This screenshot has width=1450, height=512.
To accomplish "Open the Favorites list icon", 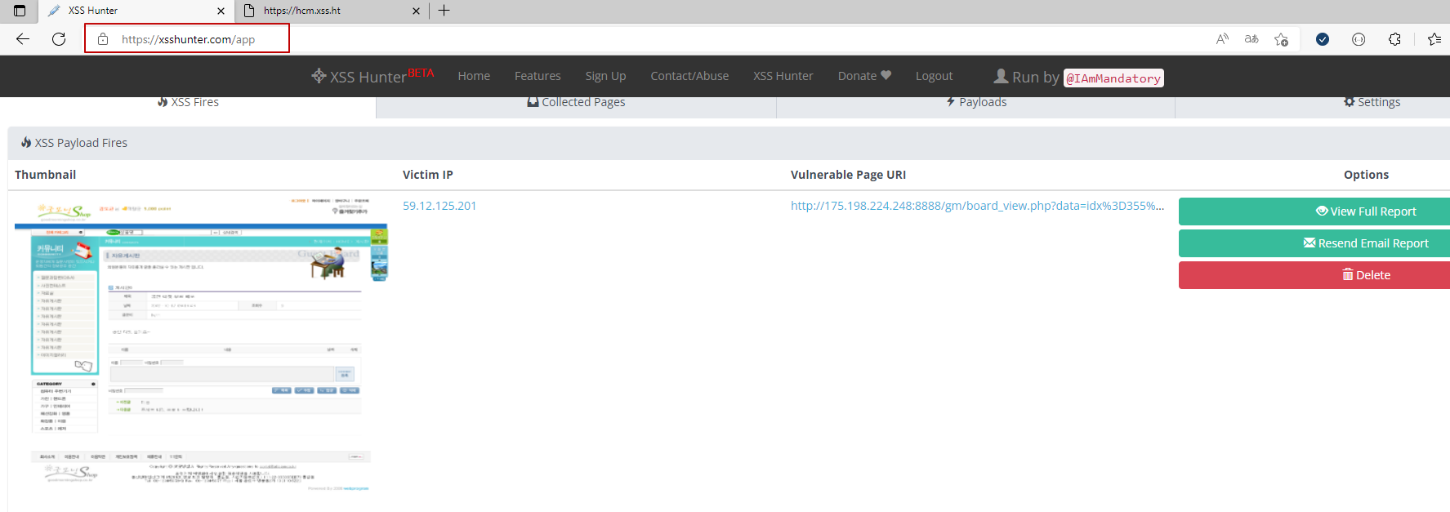I will (x=1434, y=39).
